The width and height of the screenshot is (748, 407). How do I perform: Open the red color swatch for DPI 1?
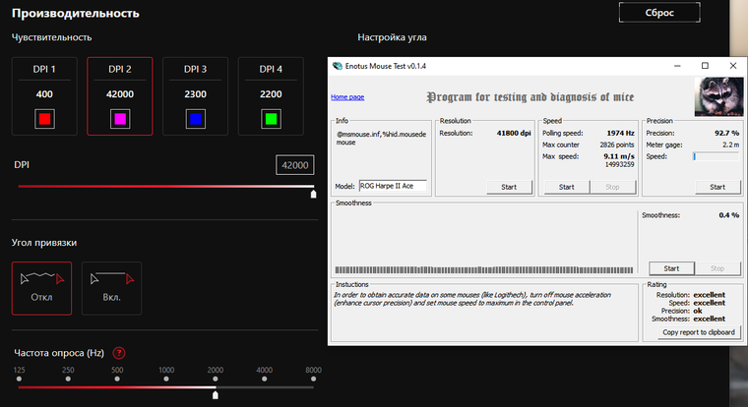(44, 119)
